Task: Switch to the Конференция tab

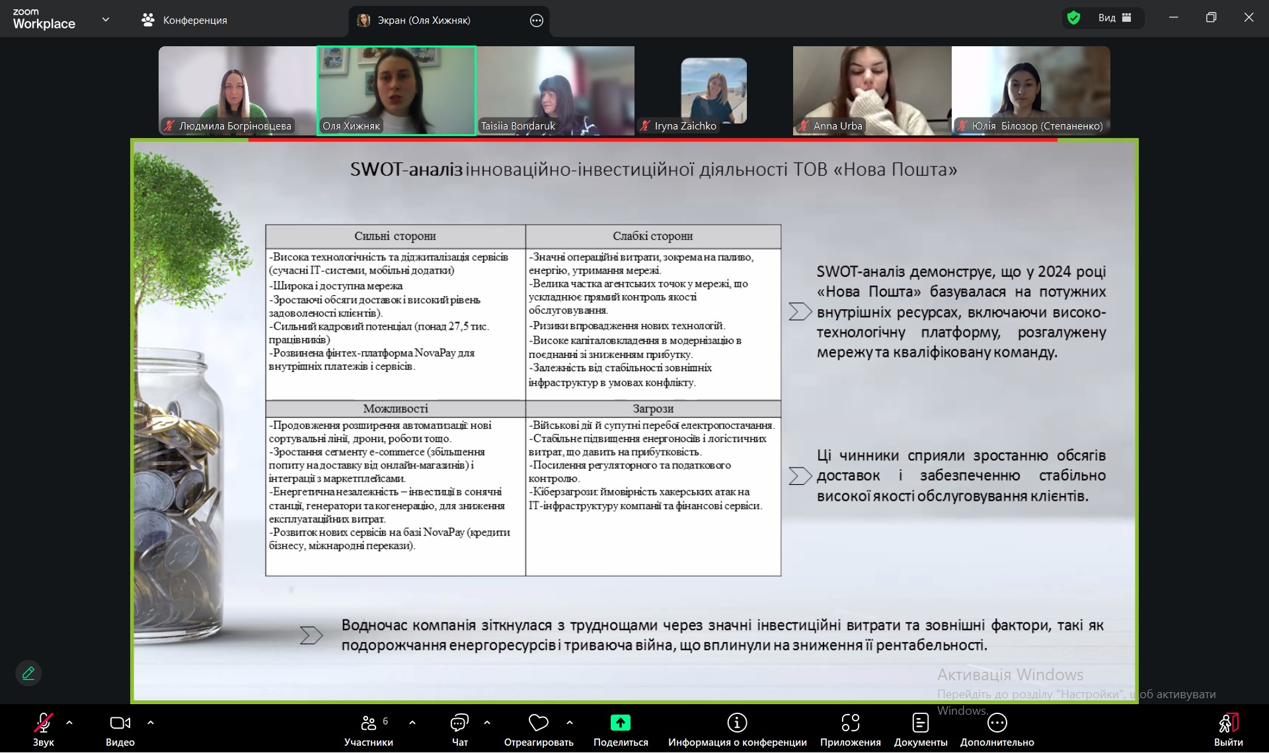Action: pos(184,20)
